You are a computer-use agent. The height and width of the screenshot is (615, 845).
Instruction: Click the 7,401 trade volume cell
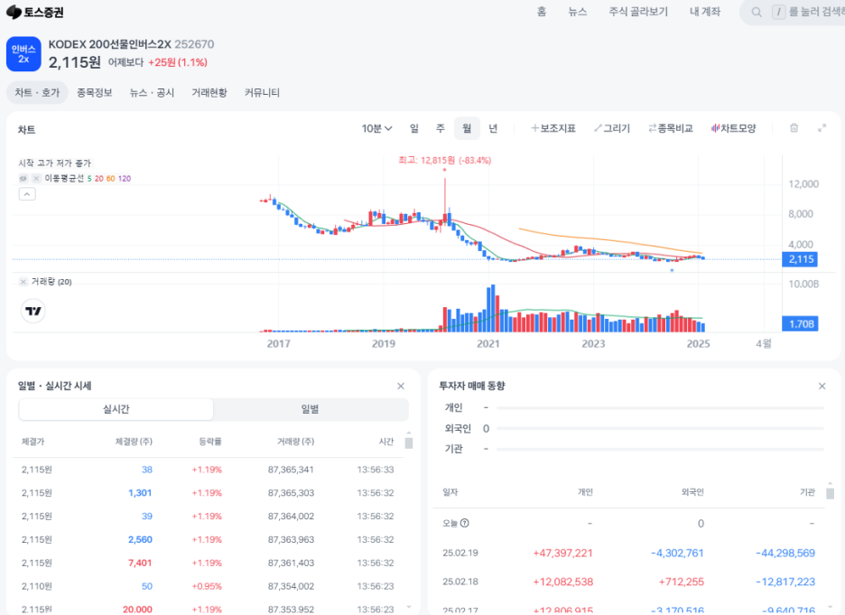click(x=140, y=563)
